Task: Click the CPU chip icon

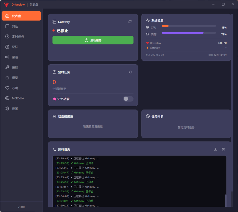Action: [x=147, y=27]
